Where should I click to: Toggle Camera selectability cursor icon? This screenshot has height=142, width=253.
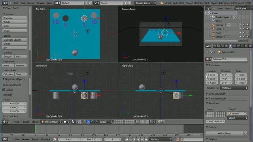click(244, 25)
